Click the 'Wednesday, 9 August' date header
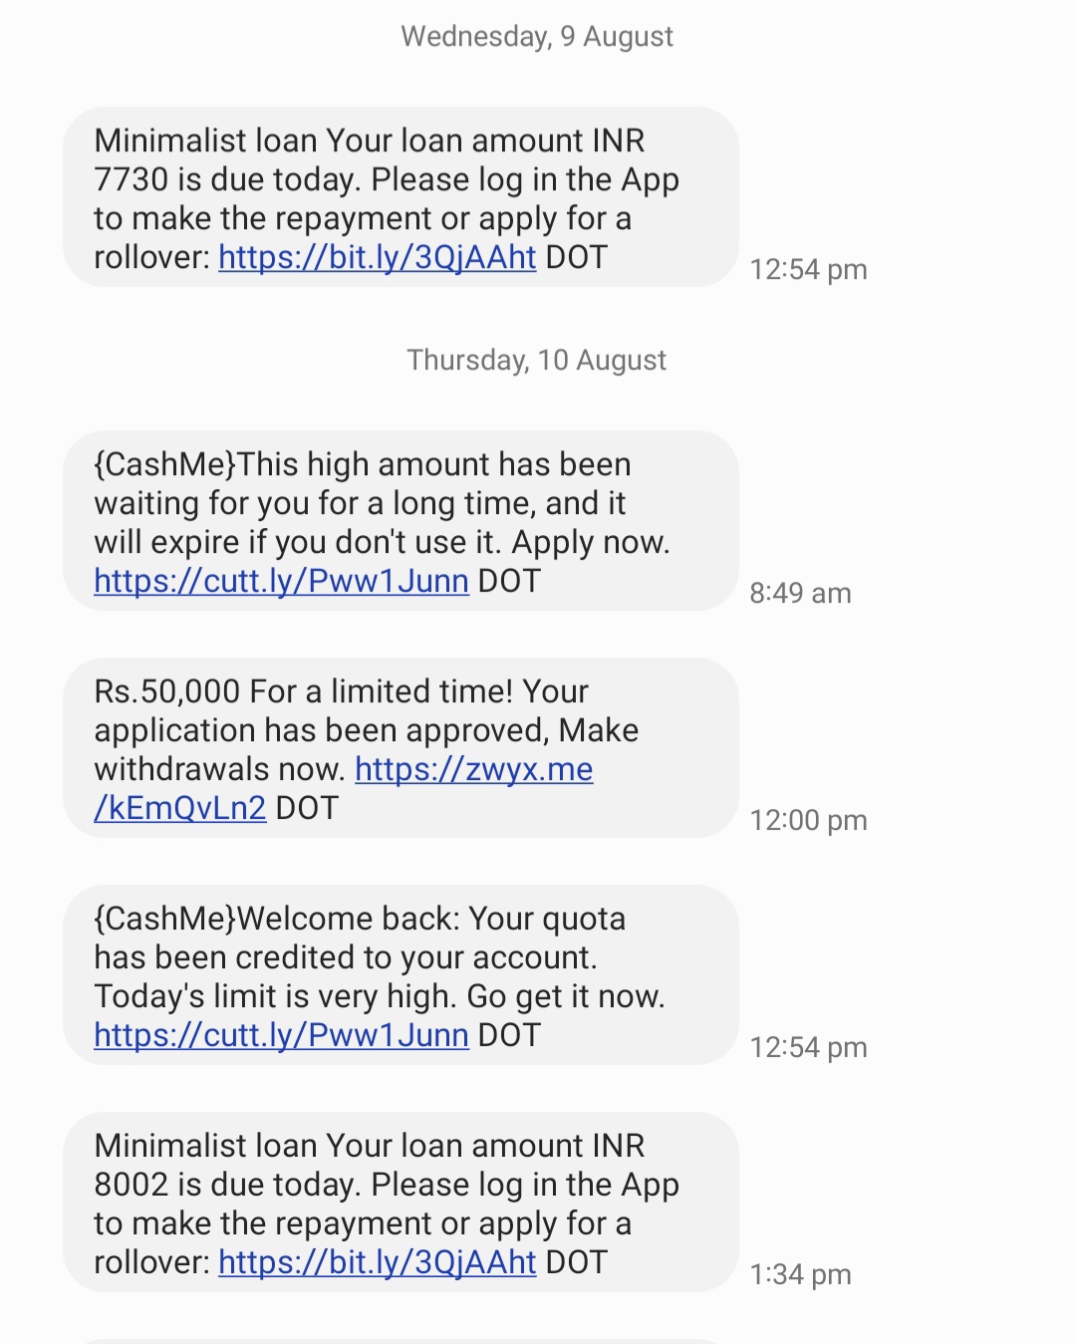1076x1344 pixels. (537, 37)
